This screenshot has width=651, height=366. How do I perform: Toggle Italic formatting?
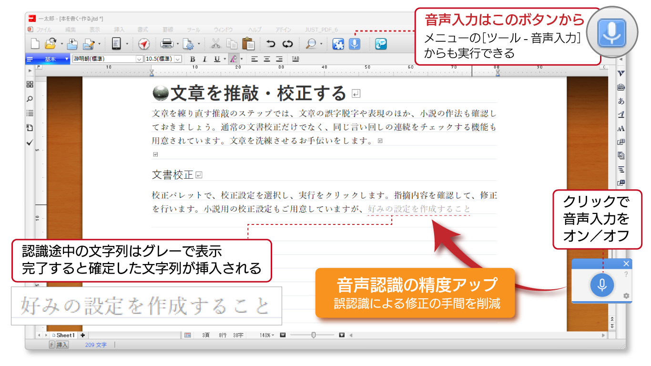204,59
